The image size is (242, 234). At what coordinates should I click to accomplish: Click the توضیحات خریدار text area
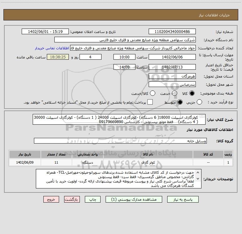(x=118, y=179)
